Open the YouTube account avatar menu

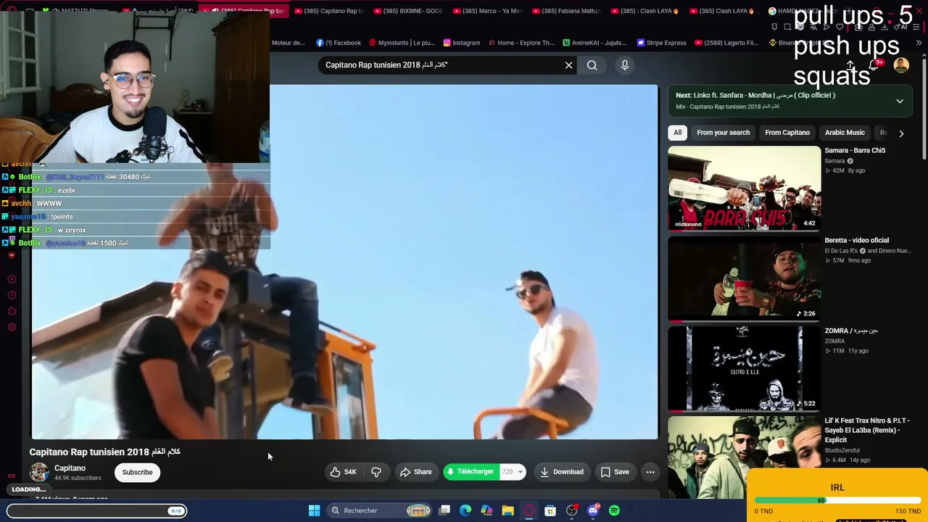(901, 65)
